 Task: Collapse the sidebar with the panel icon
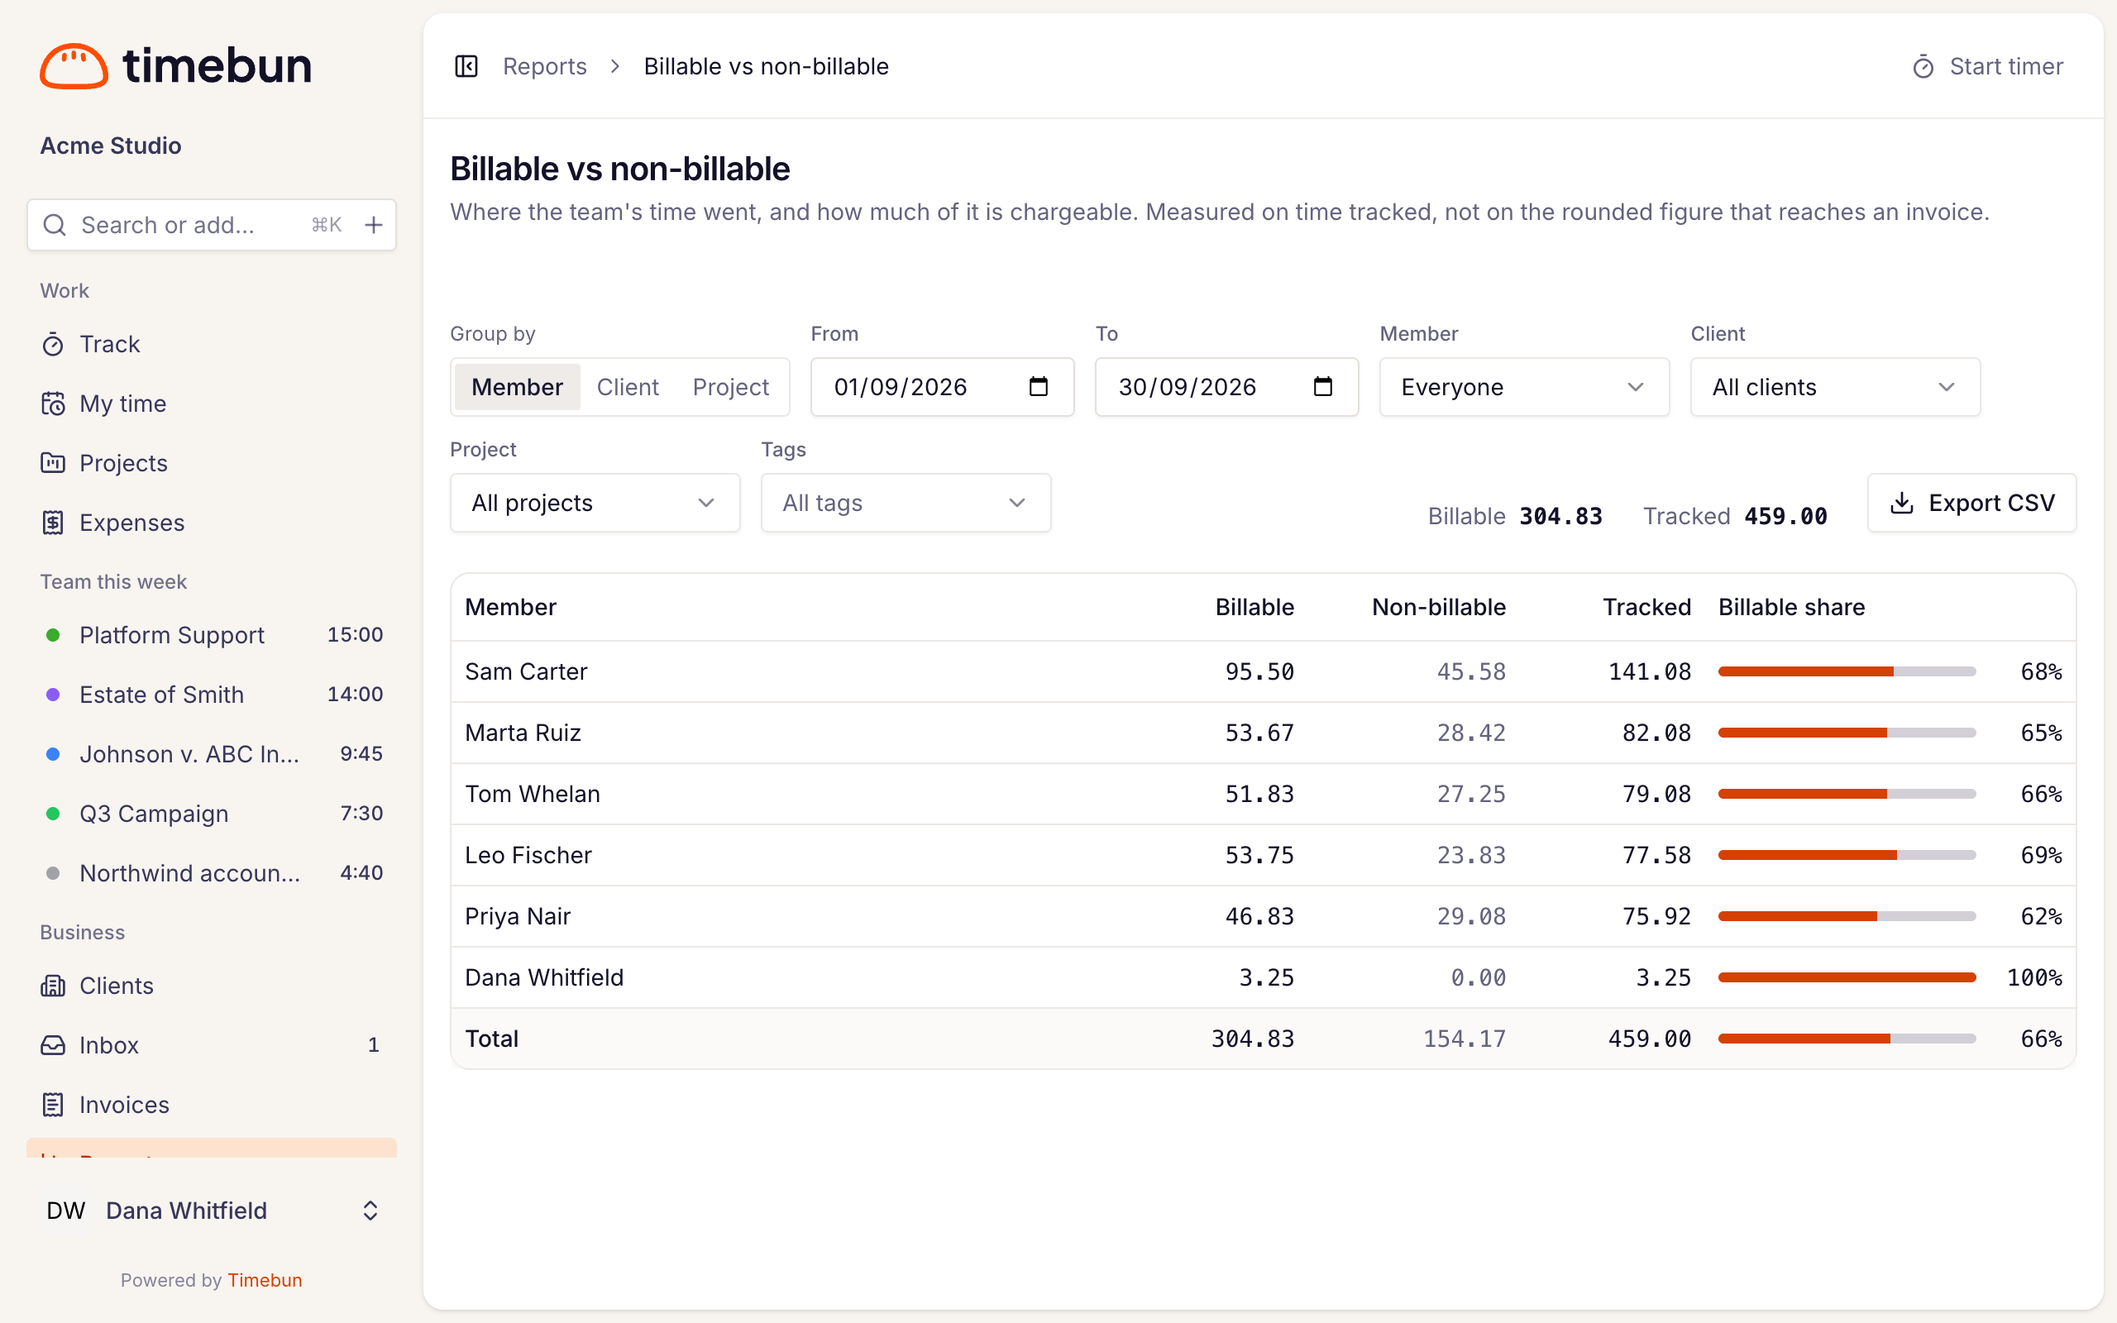466,66
